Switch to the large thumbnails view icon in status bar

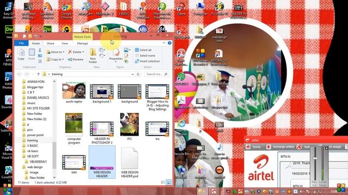[169, 183]
